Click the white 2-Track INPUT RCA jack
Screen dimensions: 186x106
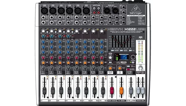pyautogui.click(x=94, y=8)
